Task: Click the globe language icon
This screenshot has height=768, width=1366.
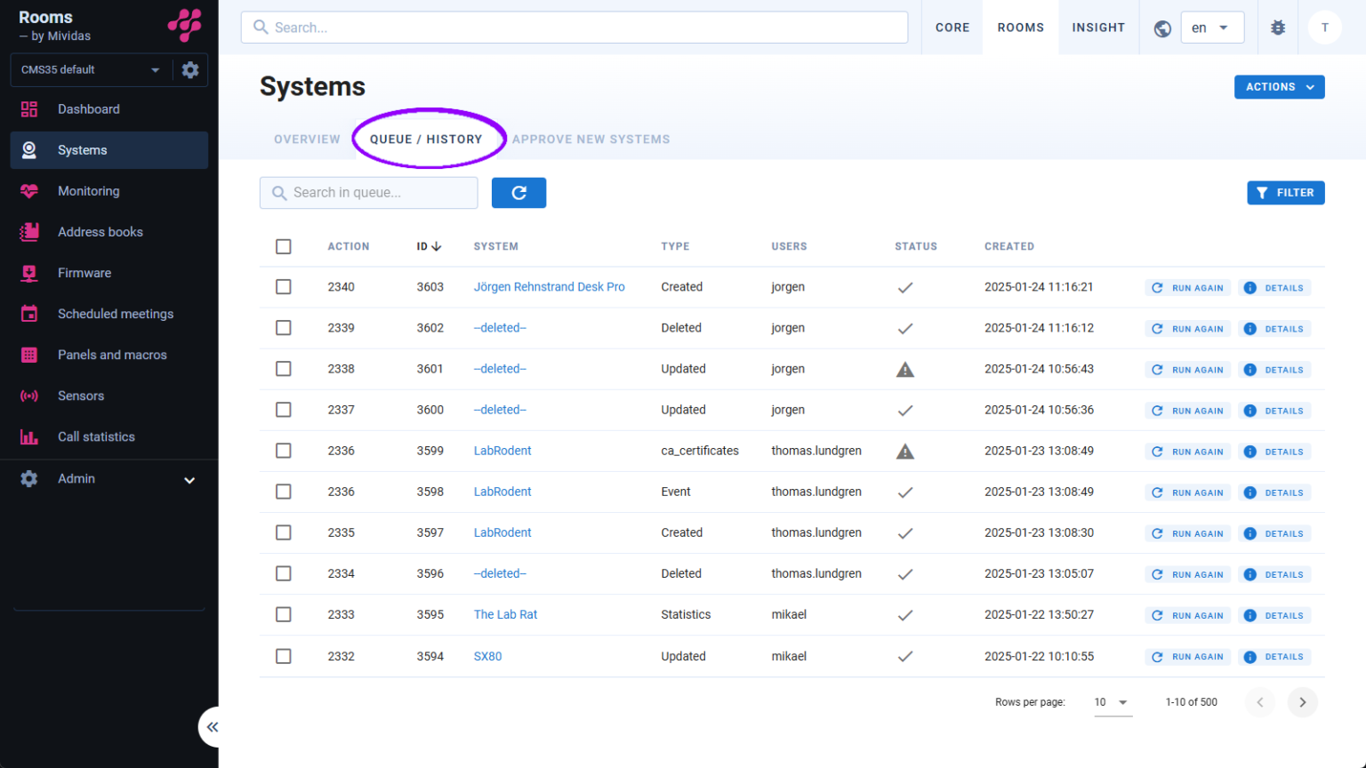Action: 1162,28
